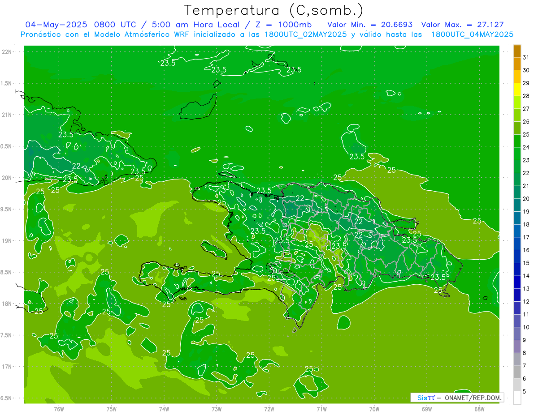Click legend scale value 28

(526, 96)
